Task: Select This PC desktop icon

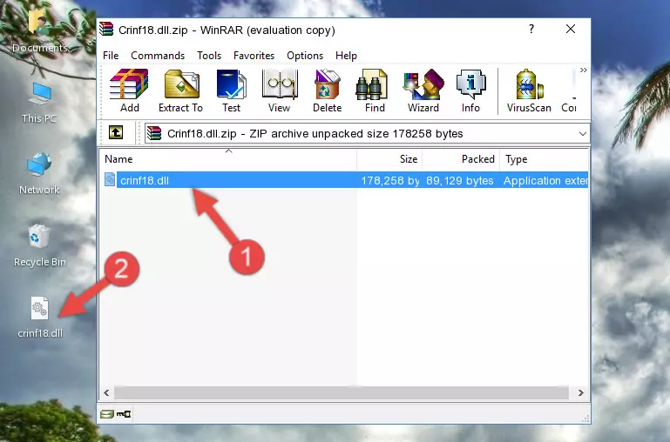Action: click(x=39, y=103)
